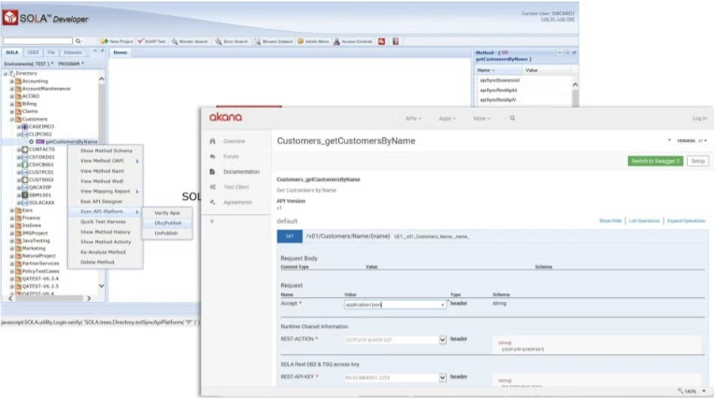Click the Billing folder icon in tree

pyautogui.click(x=19, y=104)
